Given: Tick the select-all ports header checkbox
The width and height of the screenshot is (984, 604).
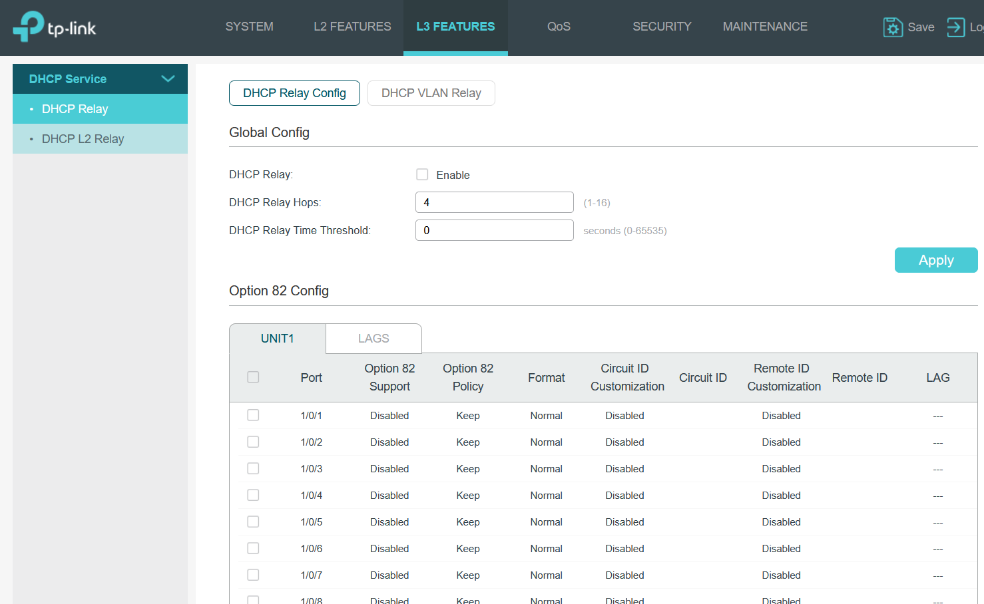Looking at the screenshot, I should pos(253,377).
